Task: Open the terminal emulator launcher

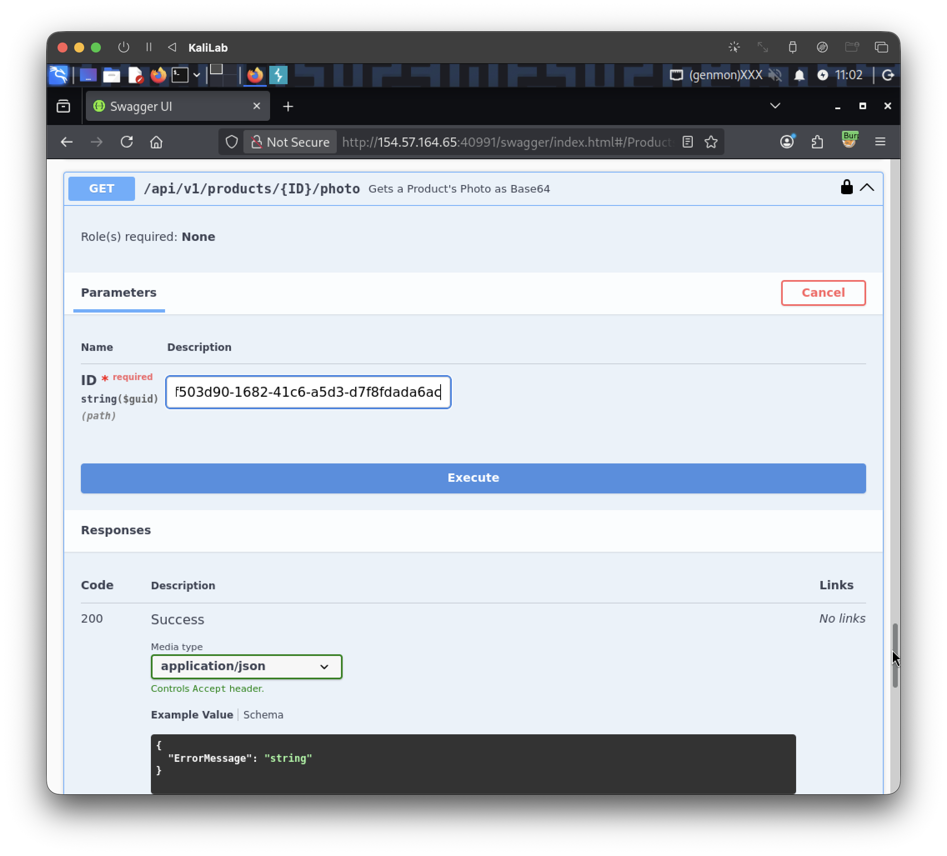Action: pos(180,75)
